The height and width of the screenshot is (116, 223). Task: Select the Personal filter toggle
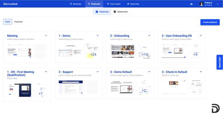coord(18,22)
